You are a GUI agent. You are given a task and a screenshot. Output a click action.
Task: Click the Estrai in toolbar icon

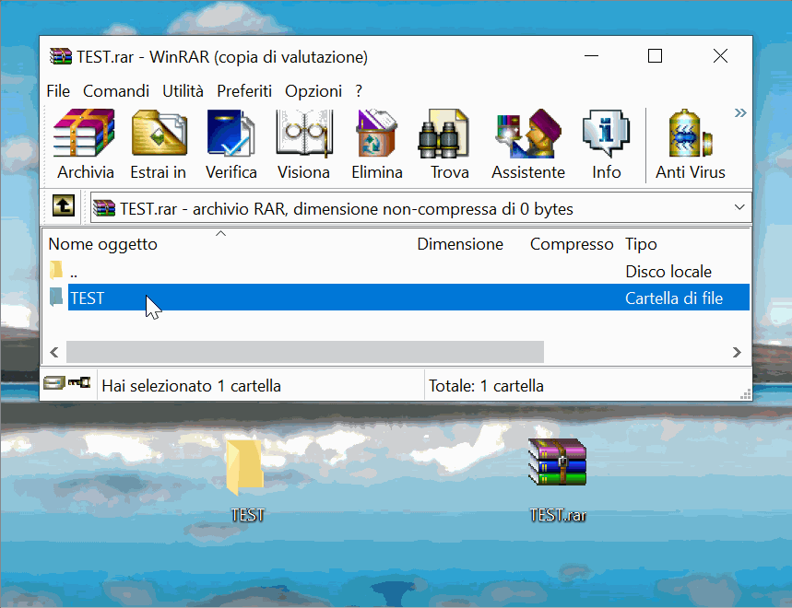159,134
